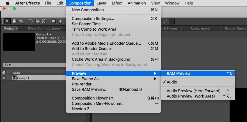Switch to the Render Queue tab
This screenshot has width=247, height=122.
(235, 29)
